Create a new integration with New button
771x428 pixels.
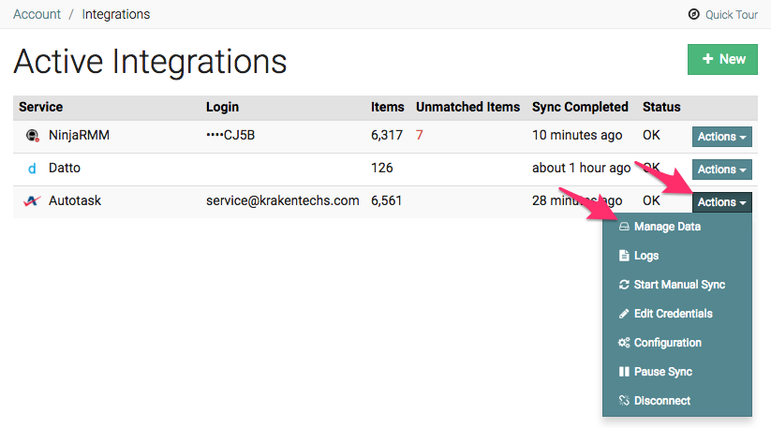(x=722, y=59)
